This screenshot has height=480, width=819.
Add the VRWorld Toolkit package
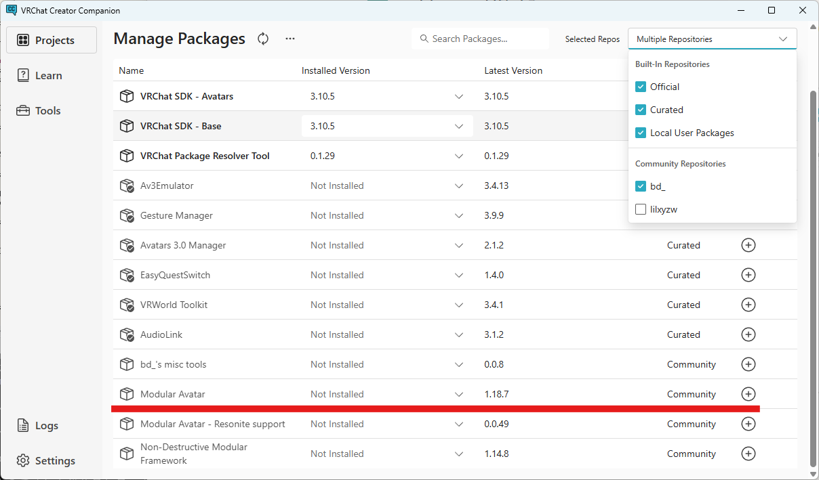748,305
